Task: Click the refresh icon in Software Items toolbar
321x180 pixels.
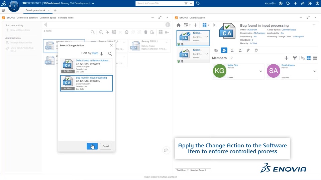Action: tap(127, 32)
